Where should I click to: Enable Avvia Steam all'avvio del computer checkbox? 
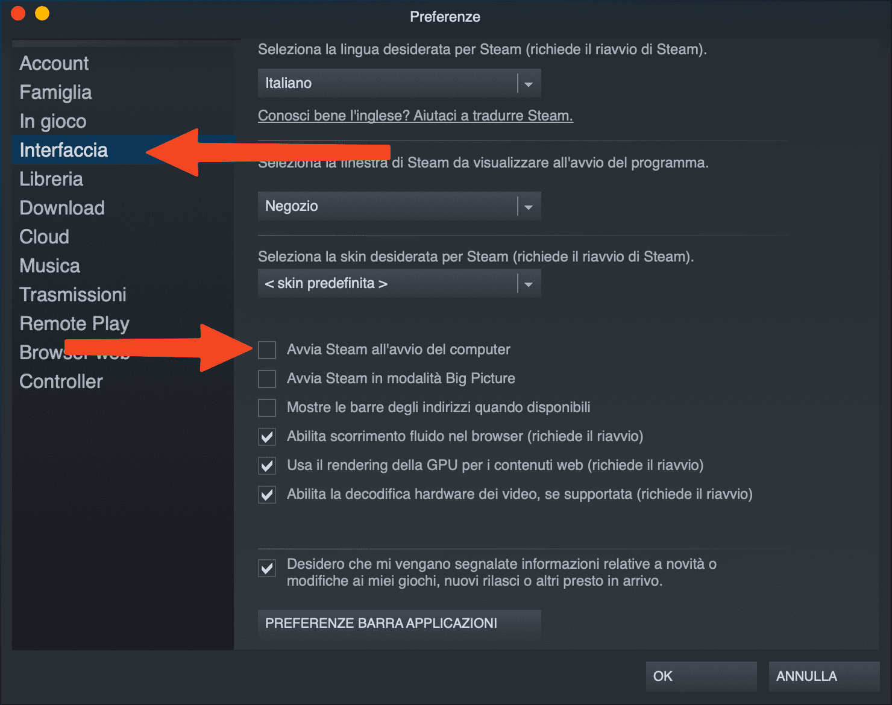tap(267, 350)
